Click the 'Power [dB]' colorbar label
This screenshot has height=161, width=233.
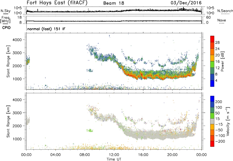pos(222,61)
